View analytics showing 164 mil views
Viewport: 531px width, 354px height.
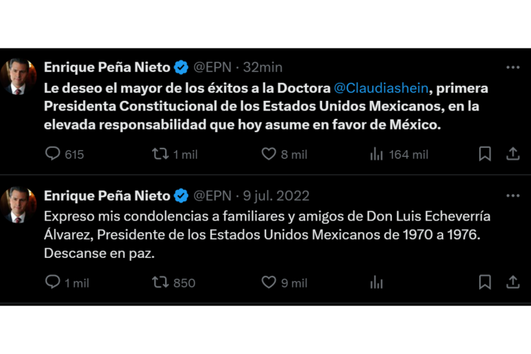click(x=377, y=154)
